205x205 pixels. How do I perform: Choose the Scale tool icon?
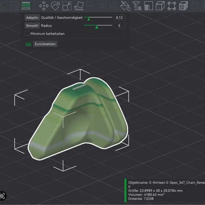click(x=67, y=6)
